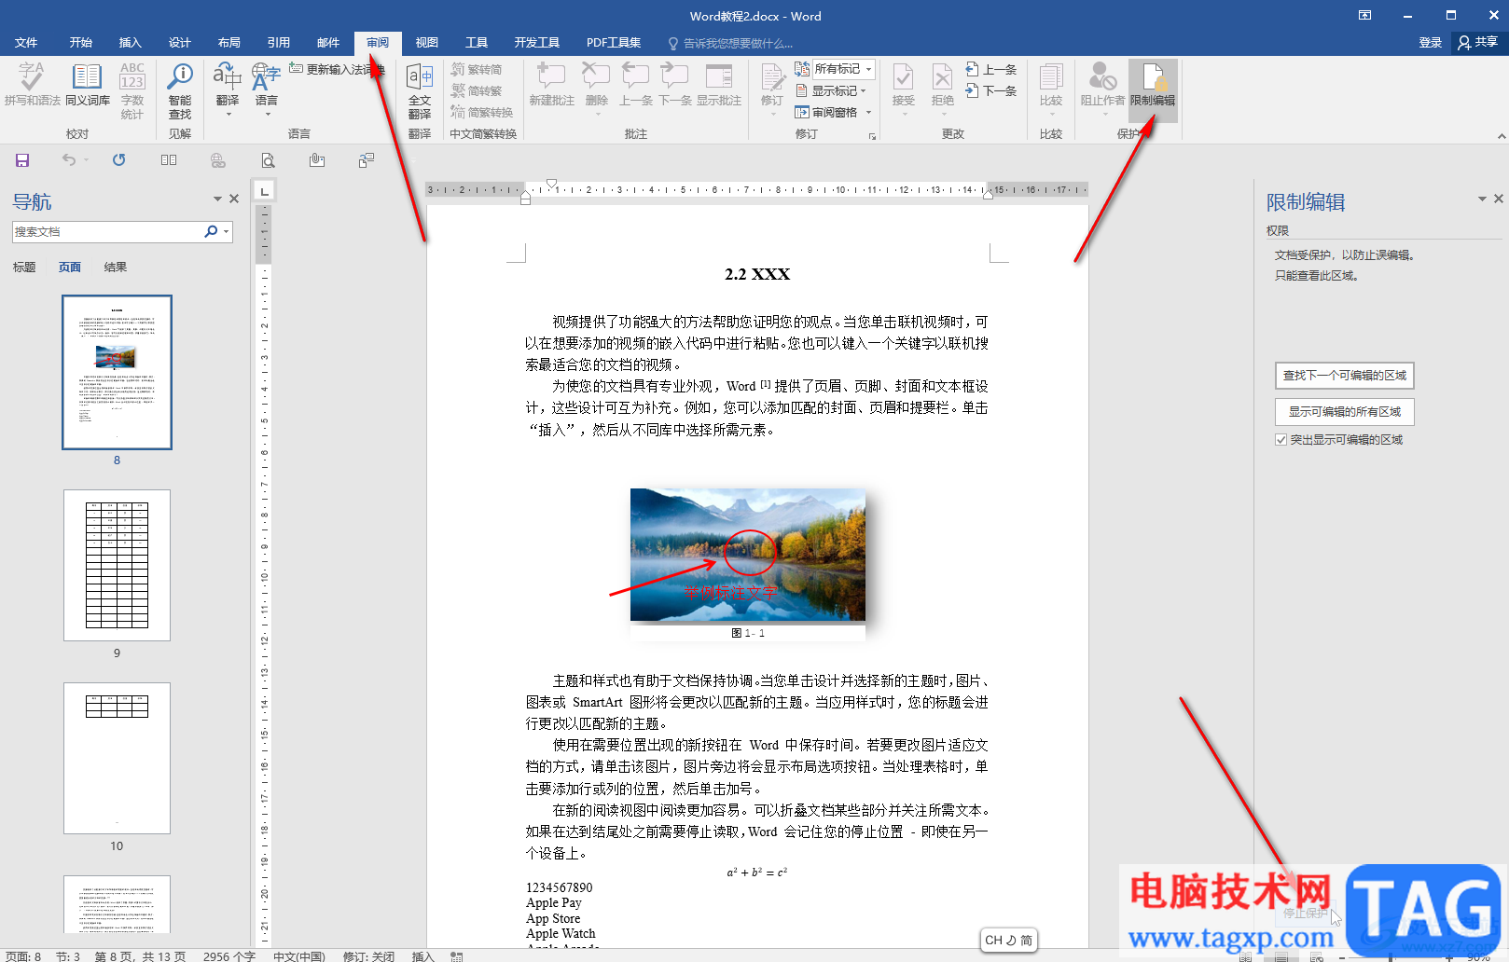
Task: Click ribbon display options icon in title bar
Action: tap(1364, 15)
